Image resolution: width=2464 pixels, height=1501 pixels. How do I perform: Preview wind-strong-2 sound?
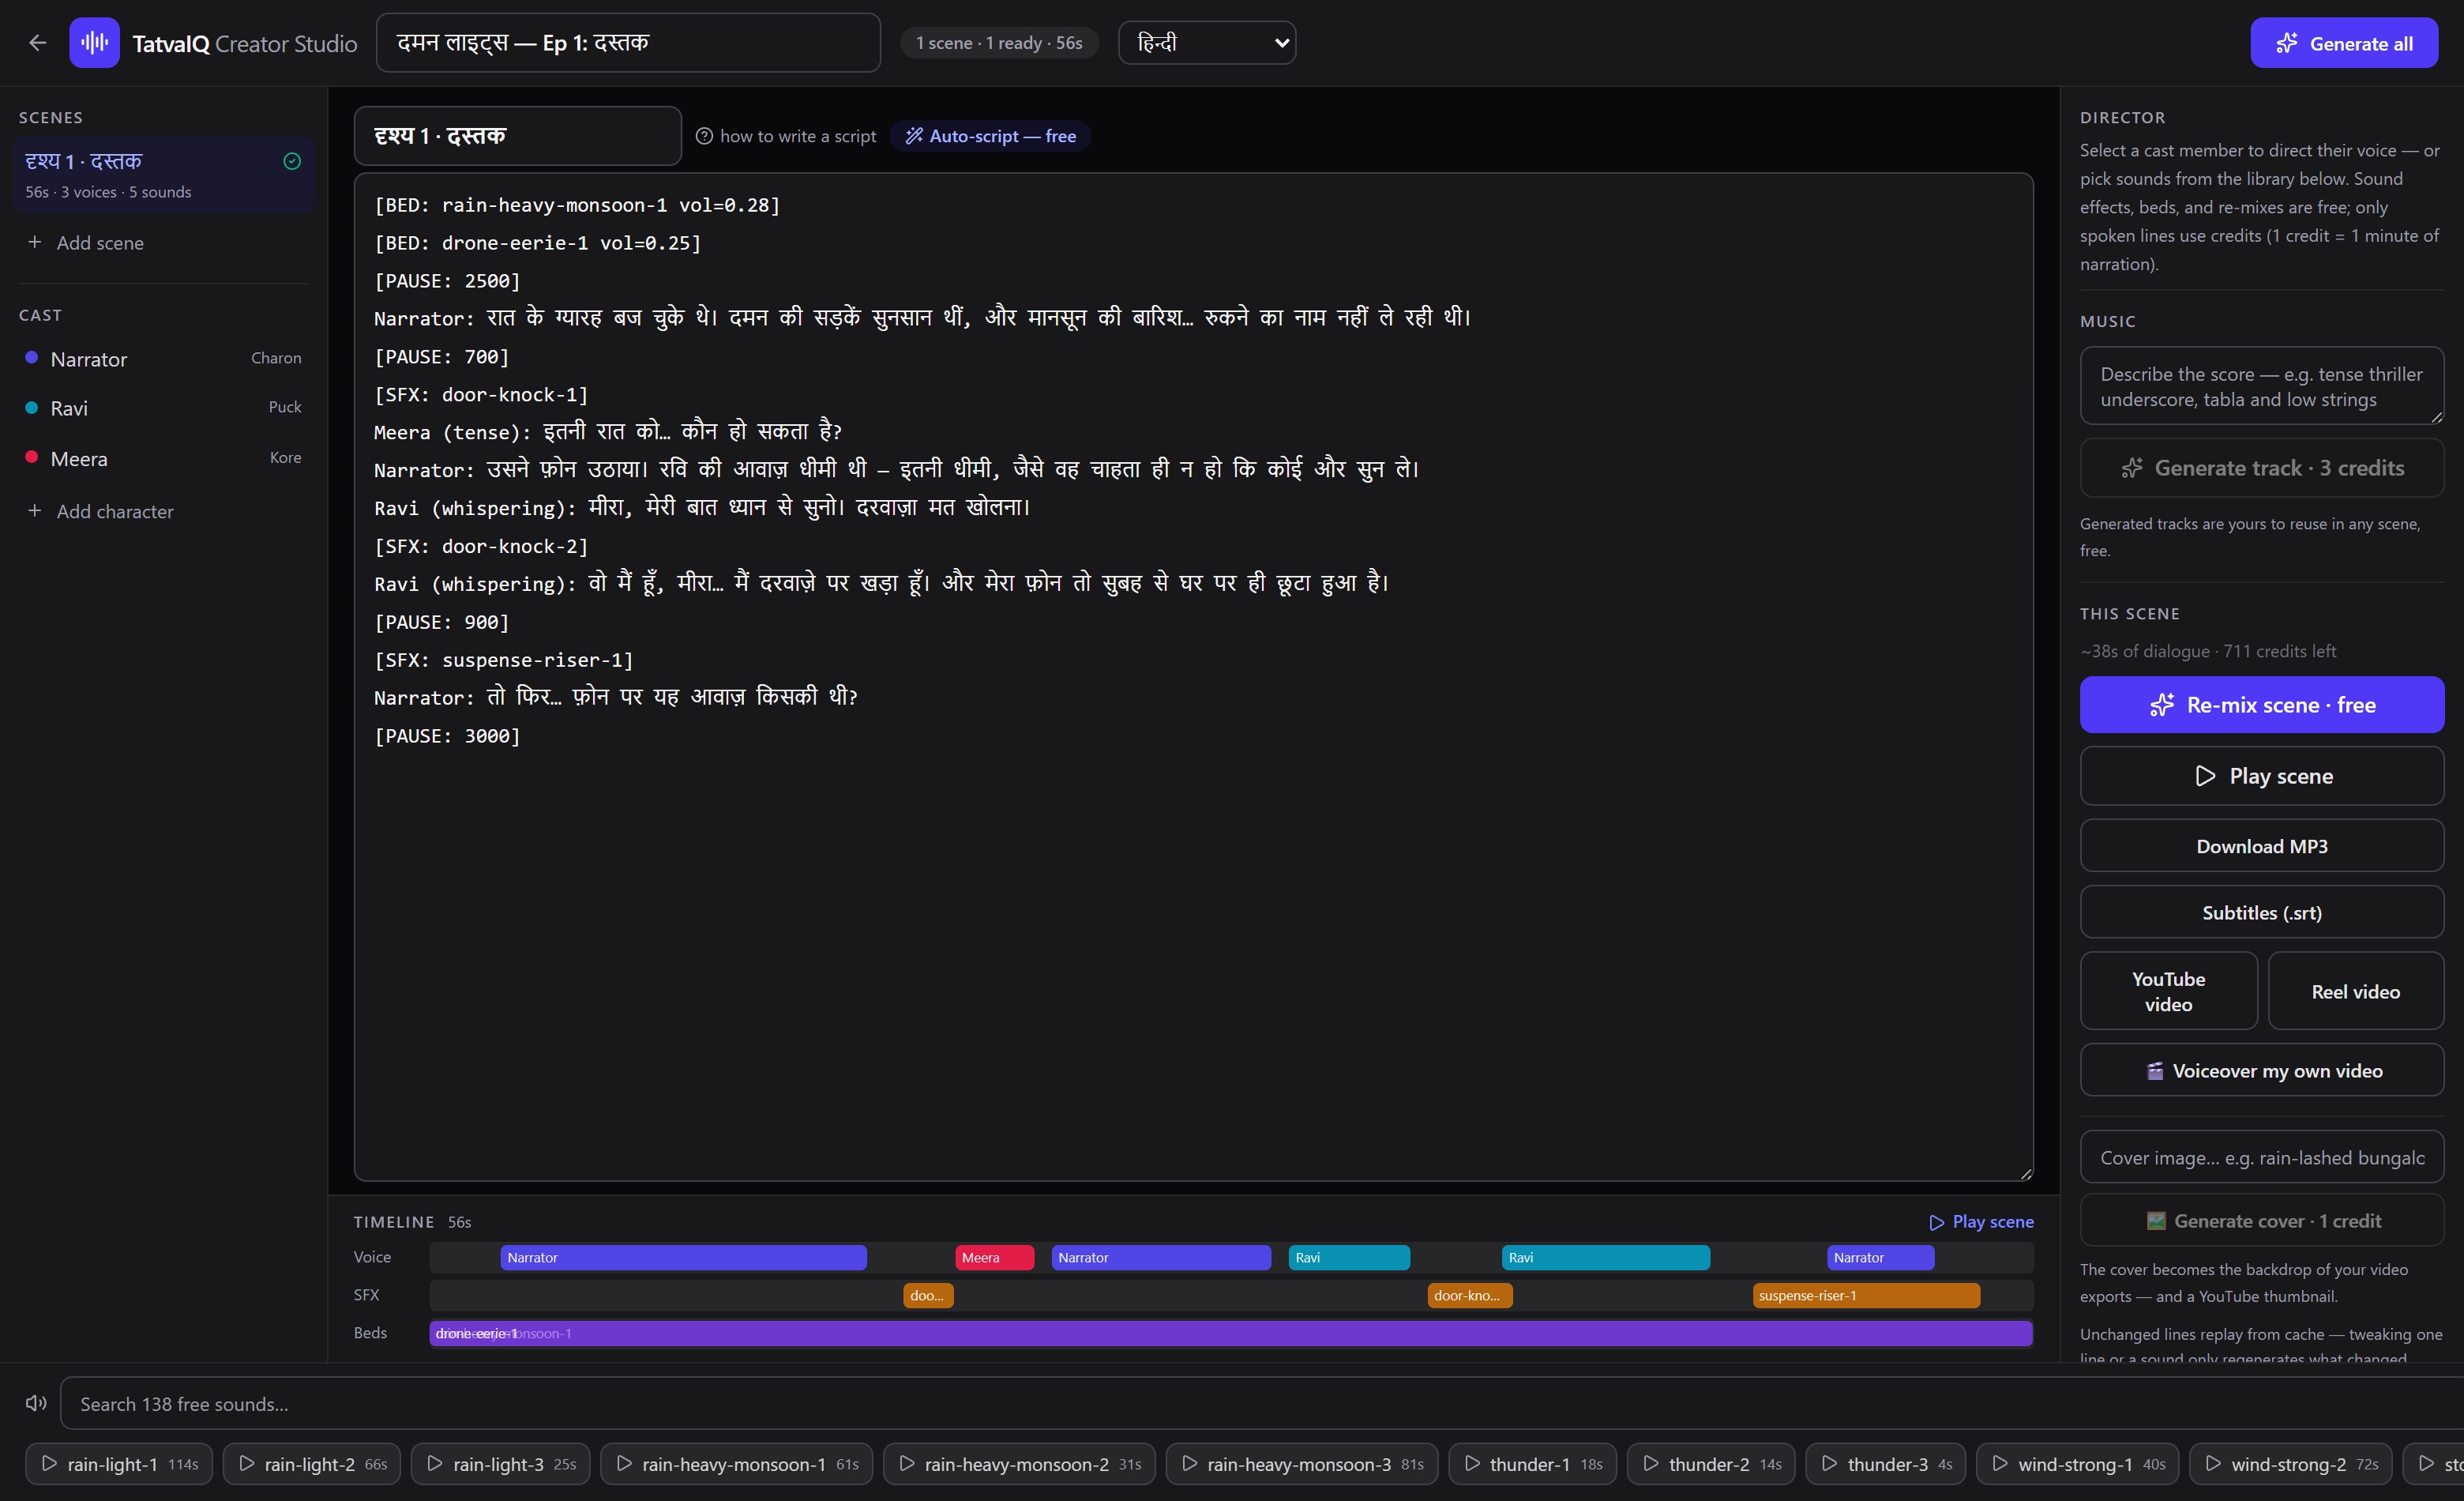click(x=2291, y=1463)
